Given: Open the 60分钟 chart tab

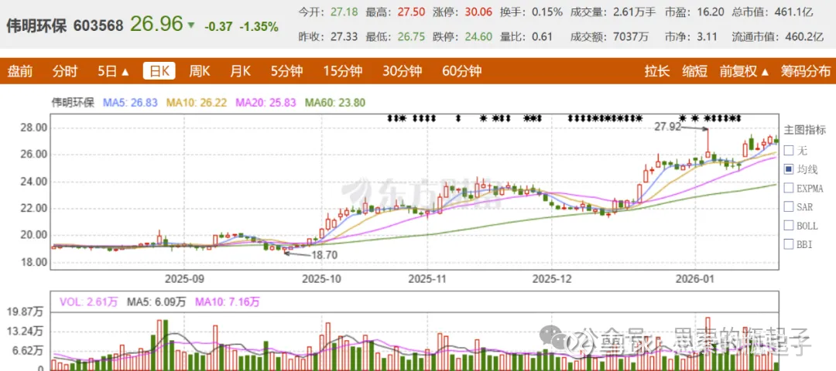Looking at the screenshot, I should [461, 71].
